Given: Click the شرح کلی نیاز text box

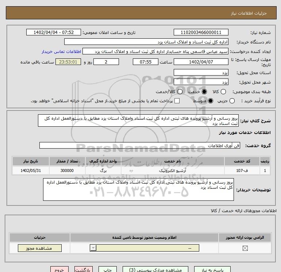Looking at the screenshot, I should [138, 121].
